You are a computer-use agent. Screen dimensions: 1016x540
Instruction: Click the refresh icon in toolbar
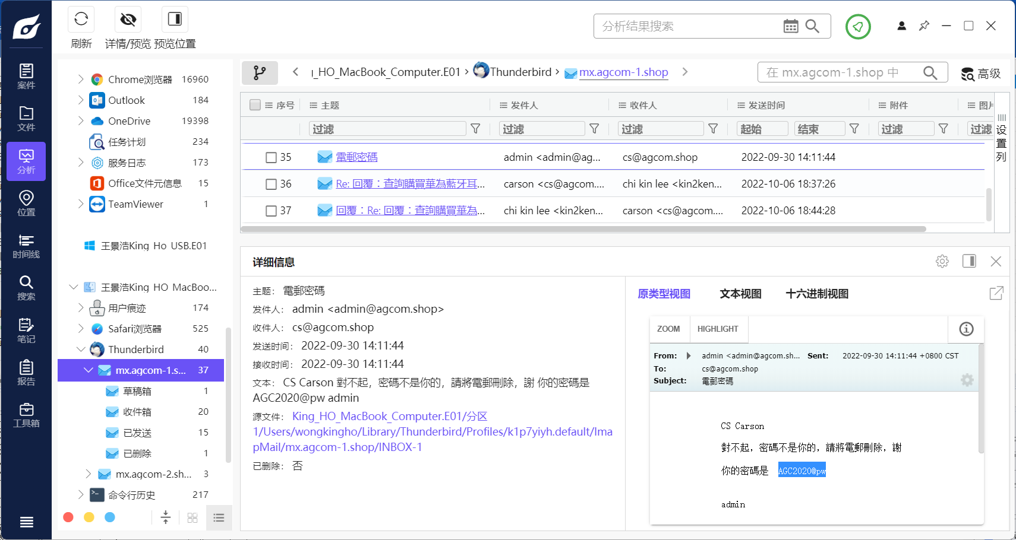tap(81, 19)
